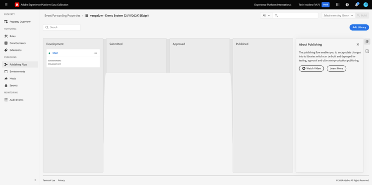Screen dimensions: 372x185
Task: Click the Learn More button
Action: [336, 68]
